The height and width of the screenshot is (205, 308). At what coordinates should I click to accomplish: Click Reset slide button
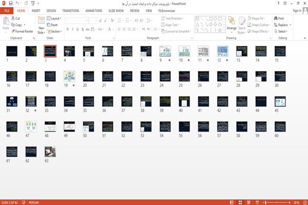[52, 25]
